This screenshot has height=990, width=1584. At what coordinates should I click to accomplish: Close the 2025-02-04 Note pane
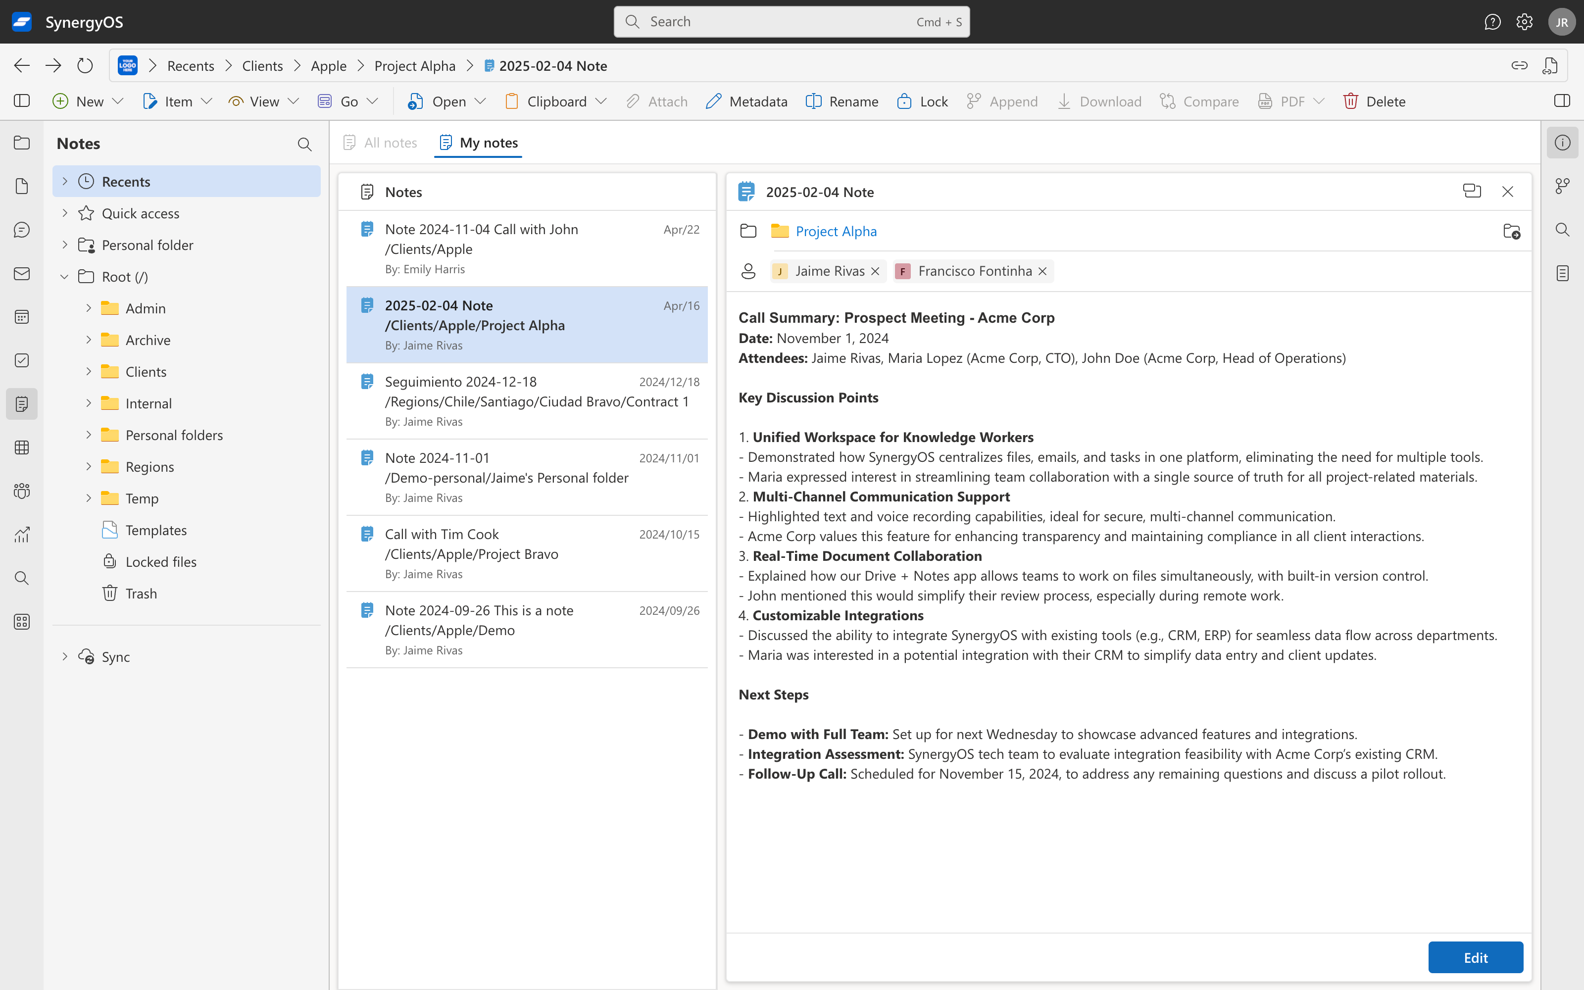1507,191
